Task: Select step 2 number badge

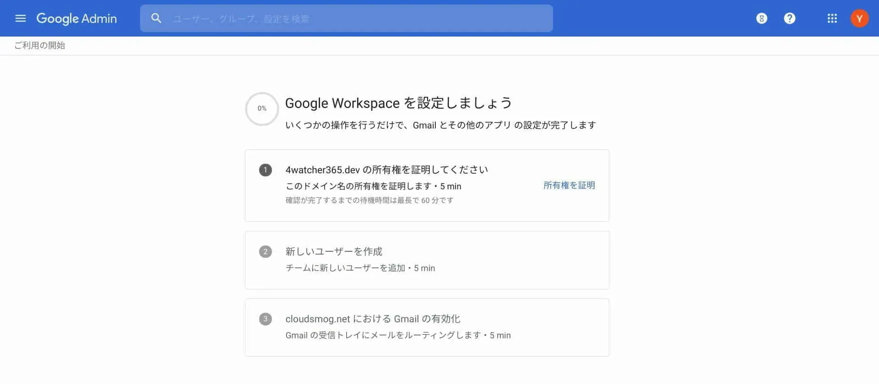Action: pyautogui.click(x=266, y=251)
